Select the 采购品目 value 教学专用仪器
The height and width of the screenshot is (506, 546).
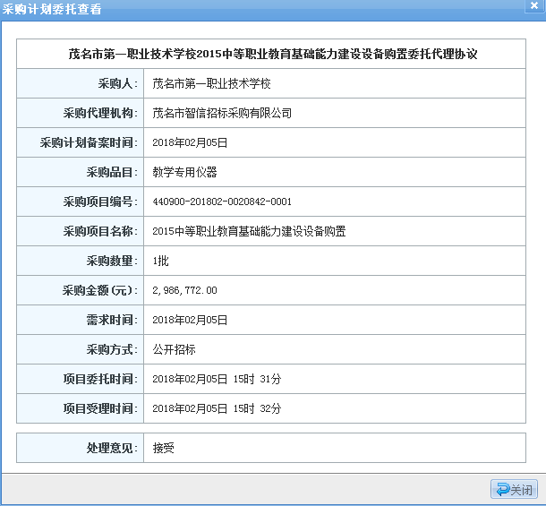tap(185, 172)
